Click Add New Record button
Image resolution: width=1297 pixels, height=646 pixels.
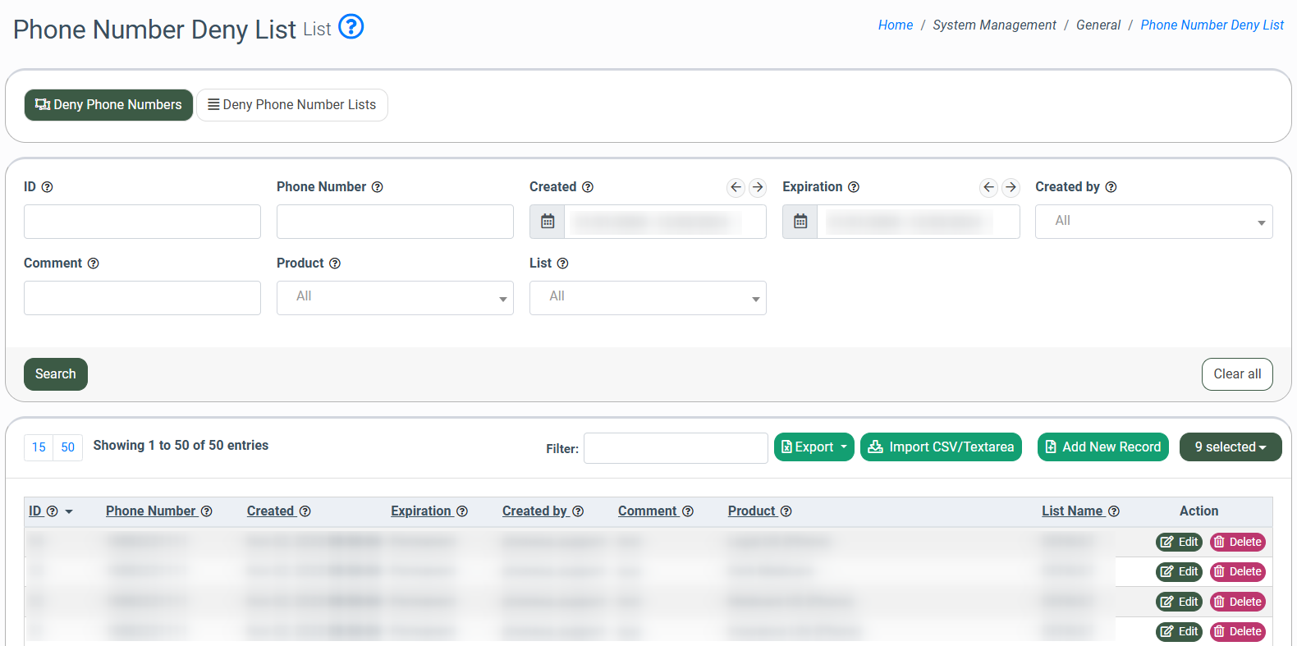coord(1102,447)
